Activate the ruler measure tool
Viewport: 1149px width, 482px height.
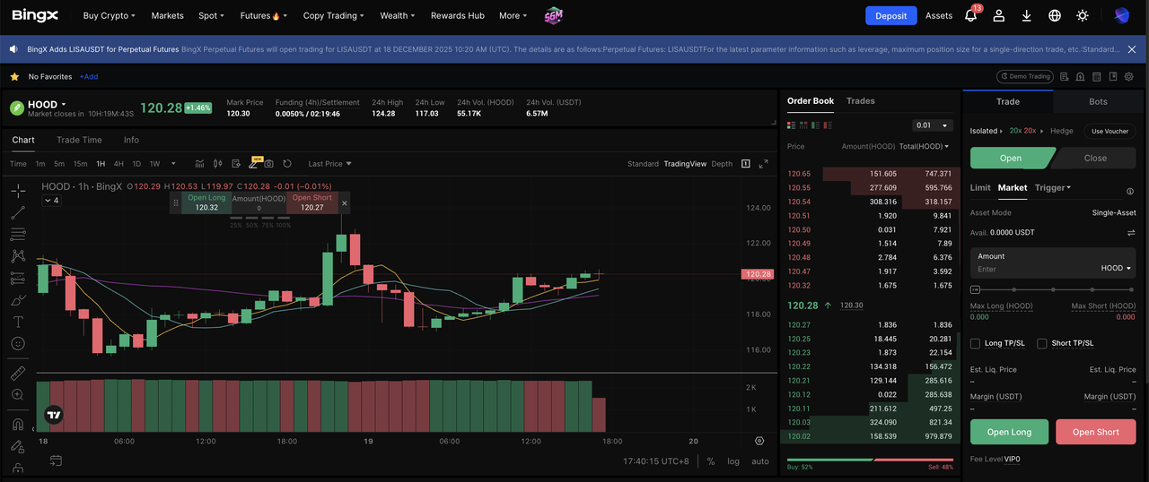[x=18, y=373]
